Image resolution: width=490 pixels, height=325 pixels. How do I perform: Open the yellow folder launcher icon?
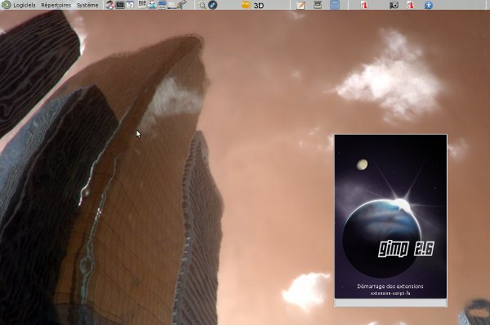pos(247,5)
